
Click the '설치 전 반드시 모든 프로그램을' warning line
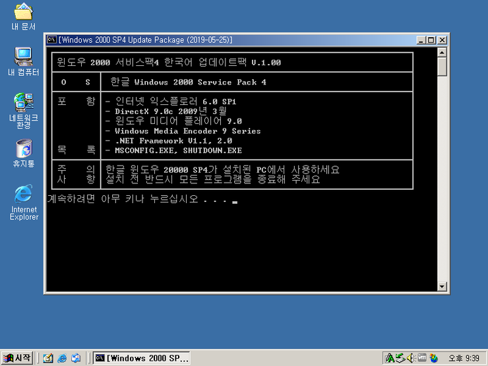(212, 179)
